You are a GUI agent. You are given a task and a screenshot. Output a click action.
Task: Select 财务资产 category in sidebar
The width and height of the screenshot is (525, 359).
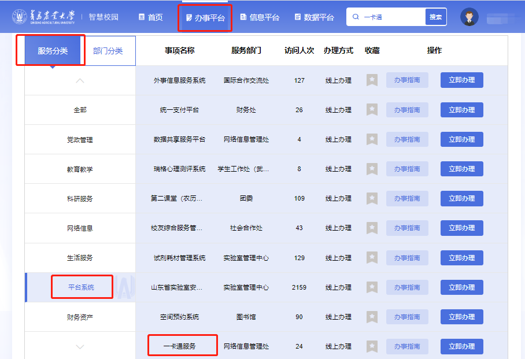click(x=80, y=317)
